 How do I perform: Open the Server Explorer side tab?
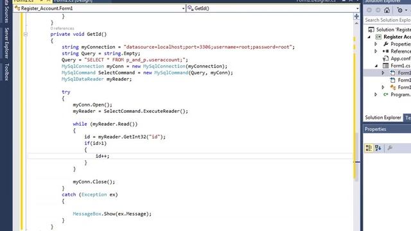tap(6, 43)
